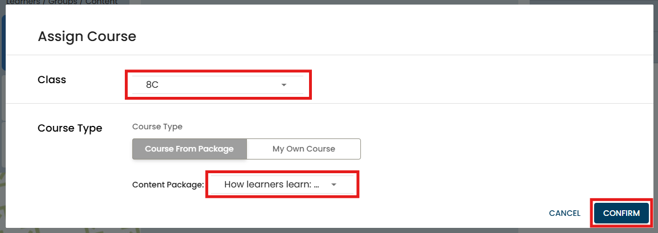Click the Assign Course dialog title
658x233 pixels.
(x=87, y=37)
